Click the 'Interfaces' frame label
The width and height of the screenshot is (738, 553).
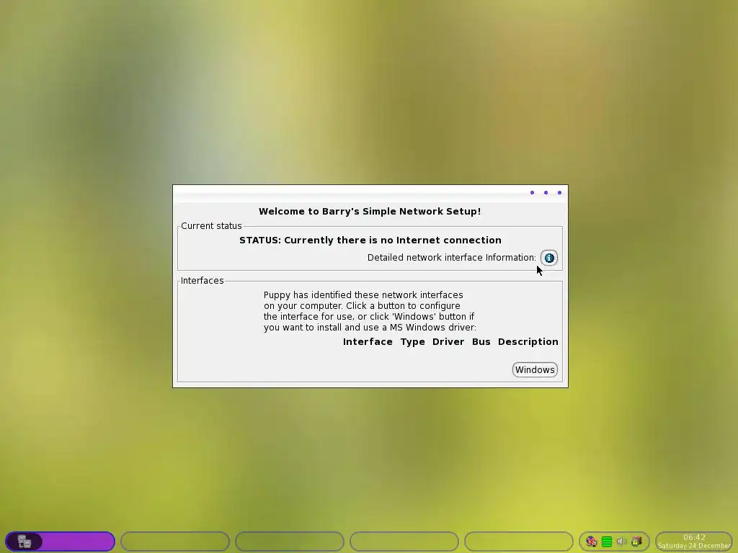(x=203, y=281)
